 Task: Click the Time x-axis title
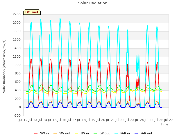pos(164,124)
